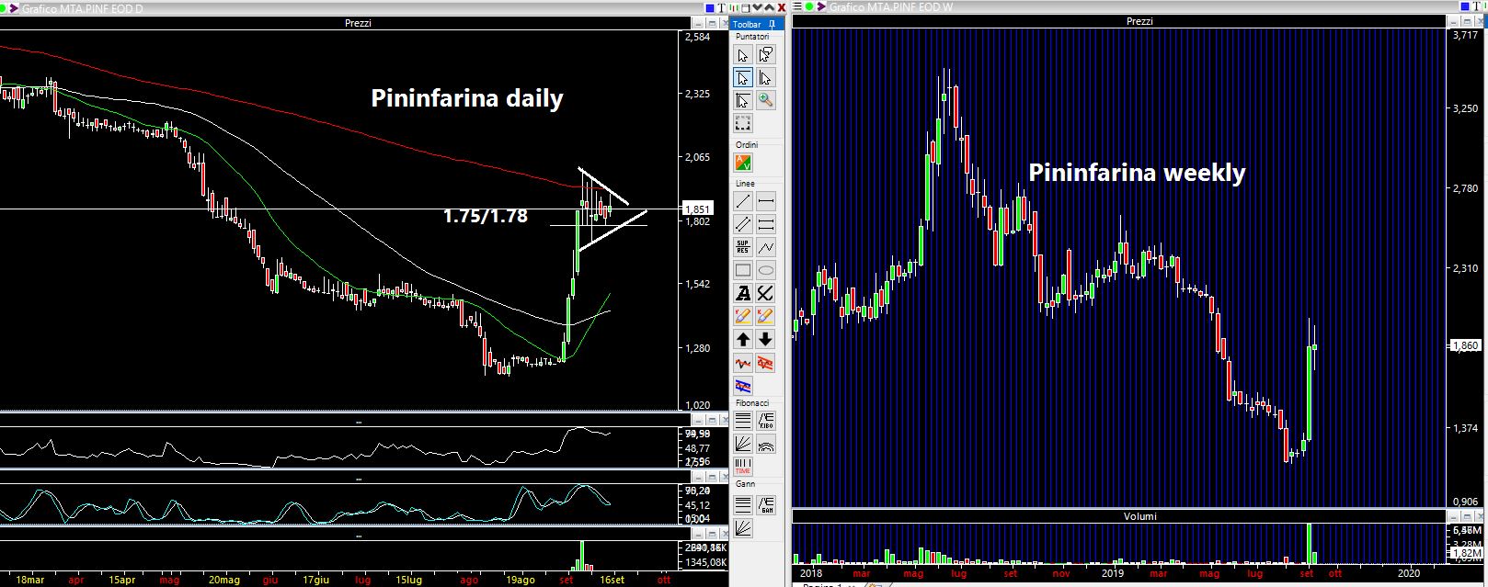Click the 1,860 weekly price label
This screenshot has height=587, width=1488.
click(1464, 346)
